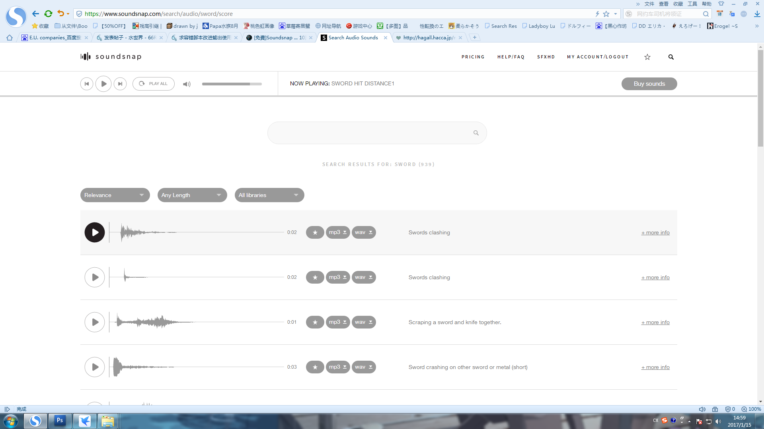This screenshot has height=429, width=764.
Task: Favorite the second Swords clashing sound
Action: 315,277
